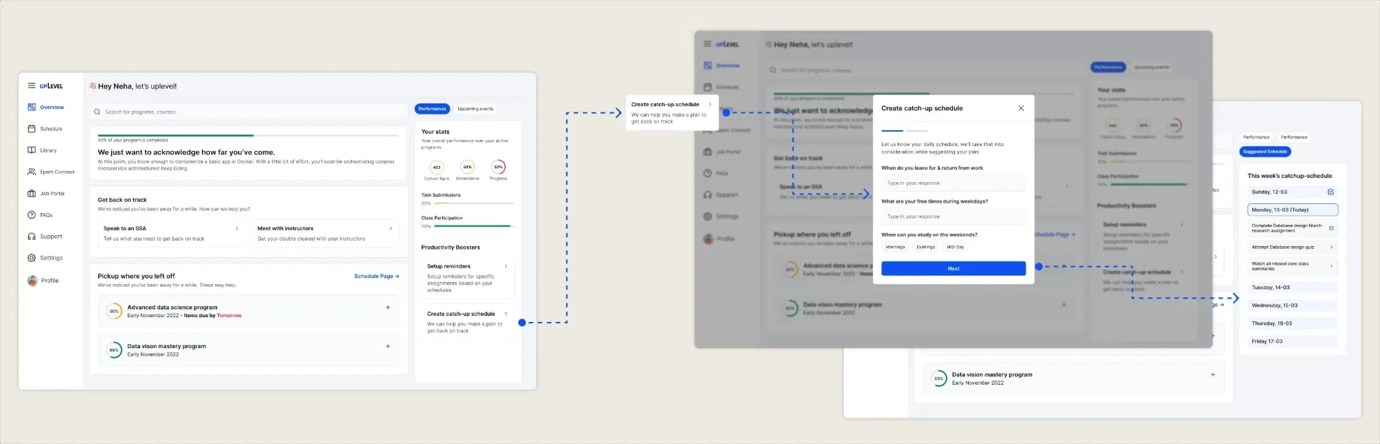
Task: Select Monday, 13-03 (Today) in the catchup schedule
Action: tap(1293, 210)
